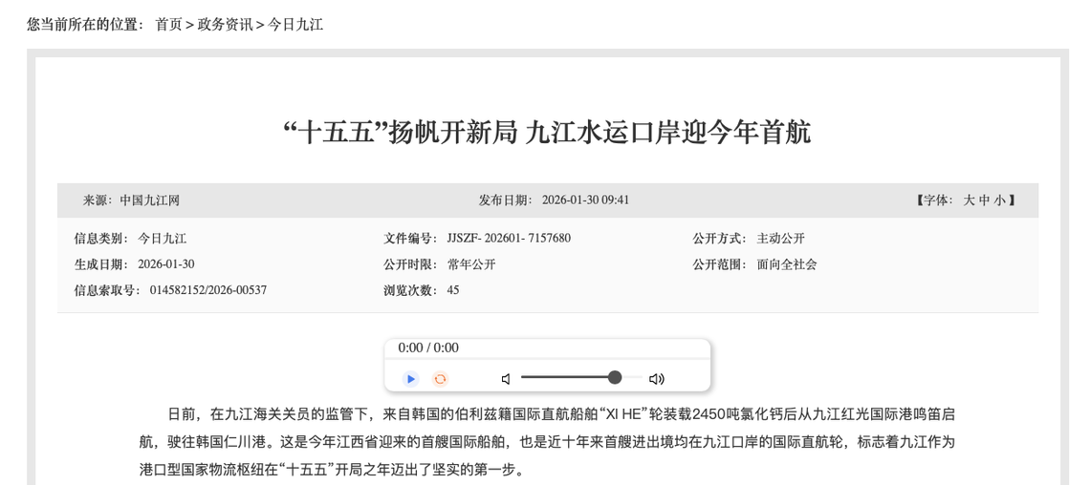Viewport: 1090px width, 485px height.
Task: Click the low-volume speaker icon
Action: coord(506,379)
